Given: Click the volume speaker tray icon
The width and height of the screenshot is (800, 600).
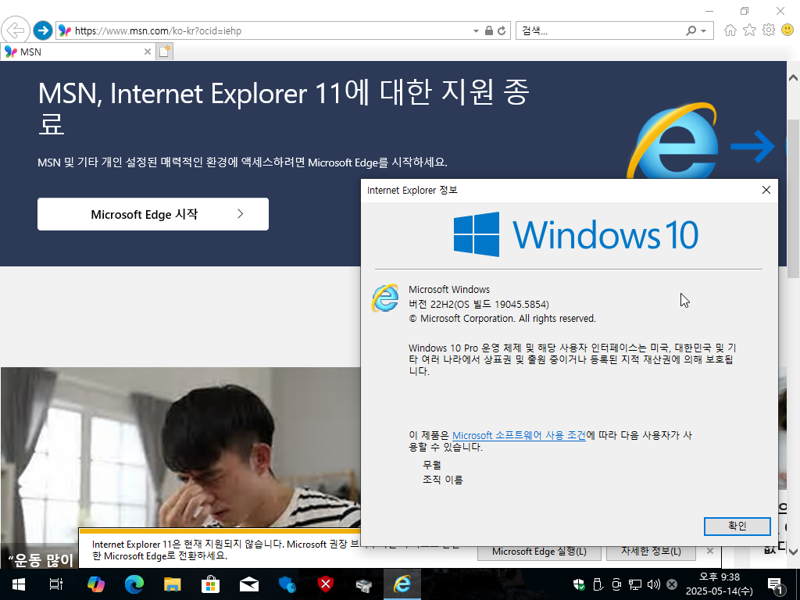Looking at the screenshot, I should point(653,584).
